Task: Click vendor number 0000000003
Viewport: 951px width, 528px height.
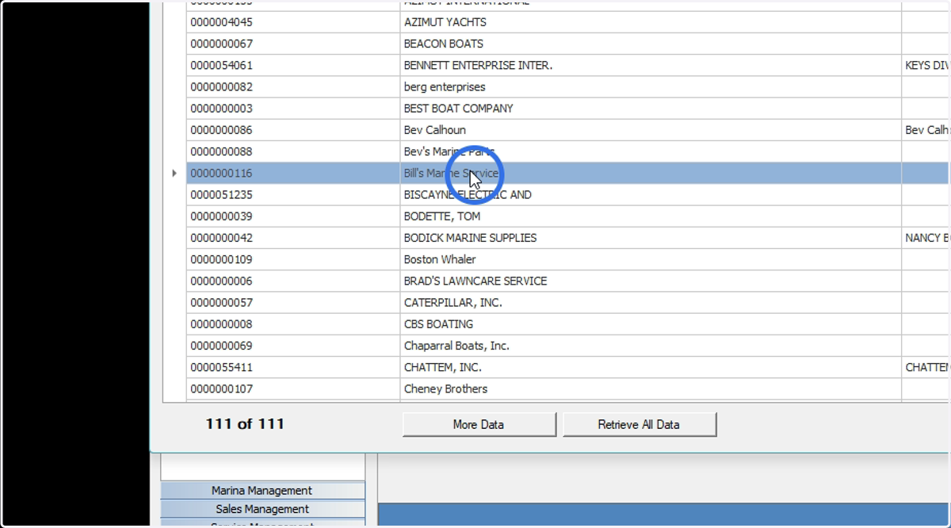Action: pyautogui.click(x=221, y=108)
